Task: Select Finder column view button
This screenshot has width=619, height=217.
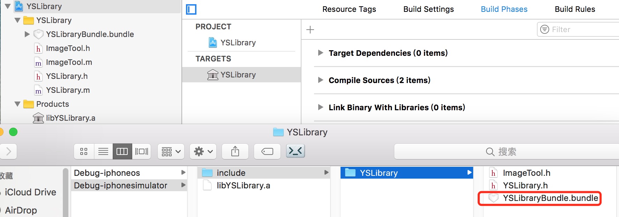Action: point(122,151)
